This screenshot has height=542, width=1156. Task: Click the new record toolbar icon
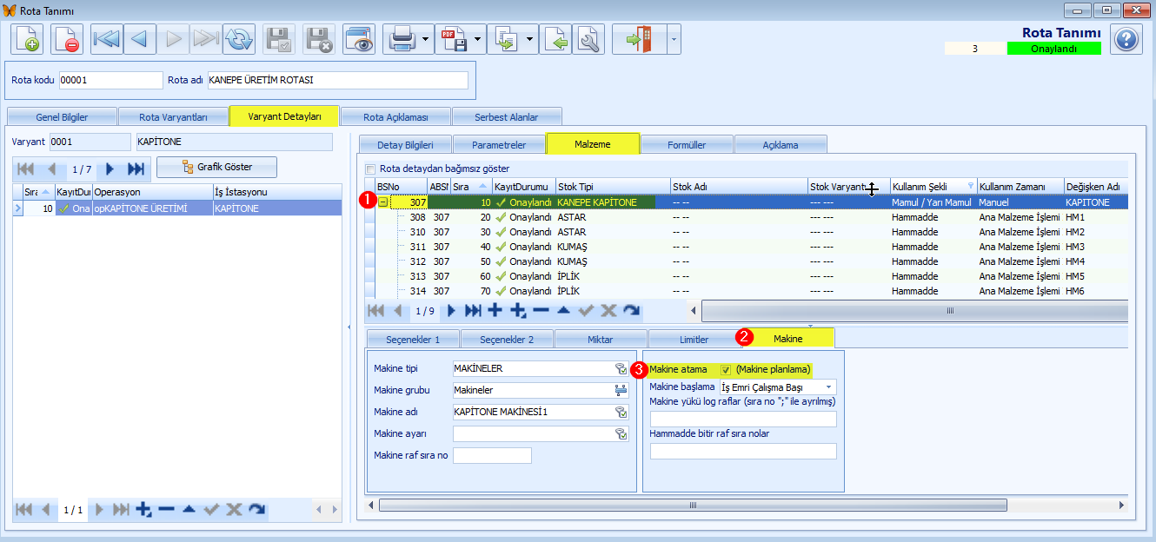pyautogui.click(x=27, y=40)
